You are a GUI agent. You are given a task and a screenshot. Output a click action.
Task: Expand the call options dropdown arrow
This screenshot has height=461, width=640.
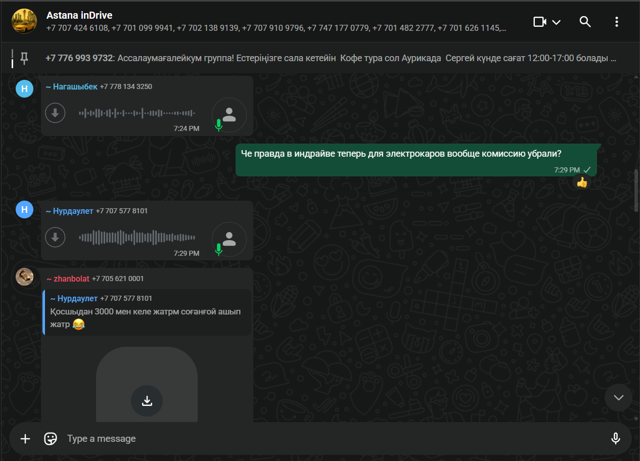coord(556,22)
